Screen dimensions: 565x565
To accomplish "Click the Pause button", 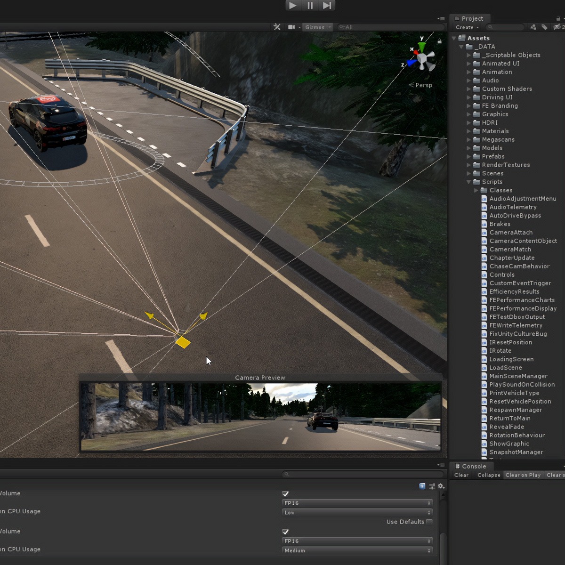I will [x=309, y=5].
